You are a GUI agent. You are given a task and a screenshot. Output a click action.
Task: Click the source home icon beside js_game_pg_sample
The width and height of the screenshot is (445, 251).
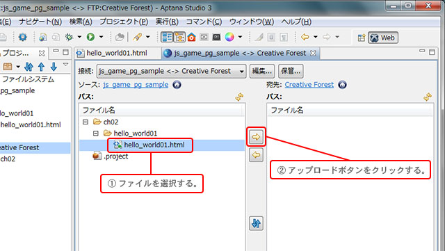coord(177,85)
